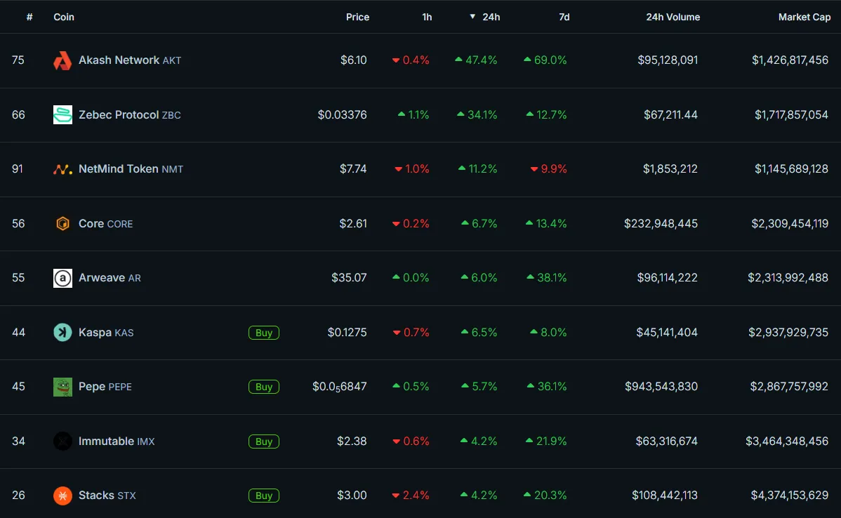Select Zebec 24h change 34.1%

(x=477, y=114)
